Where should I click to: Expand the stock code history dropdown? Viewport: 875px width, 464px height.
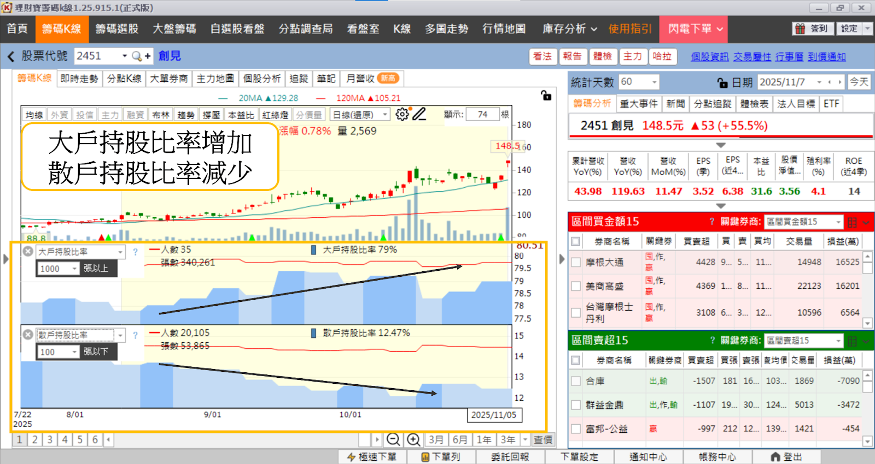[x=125, y=56]
